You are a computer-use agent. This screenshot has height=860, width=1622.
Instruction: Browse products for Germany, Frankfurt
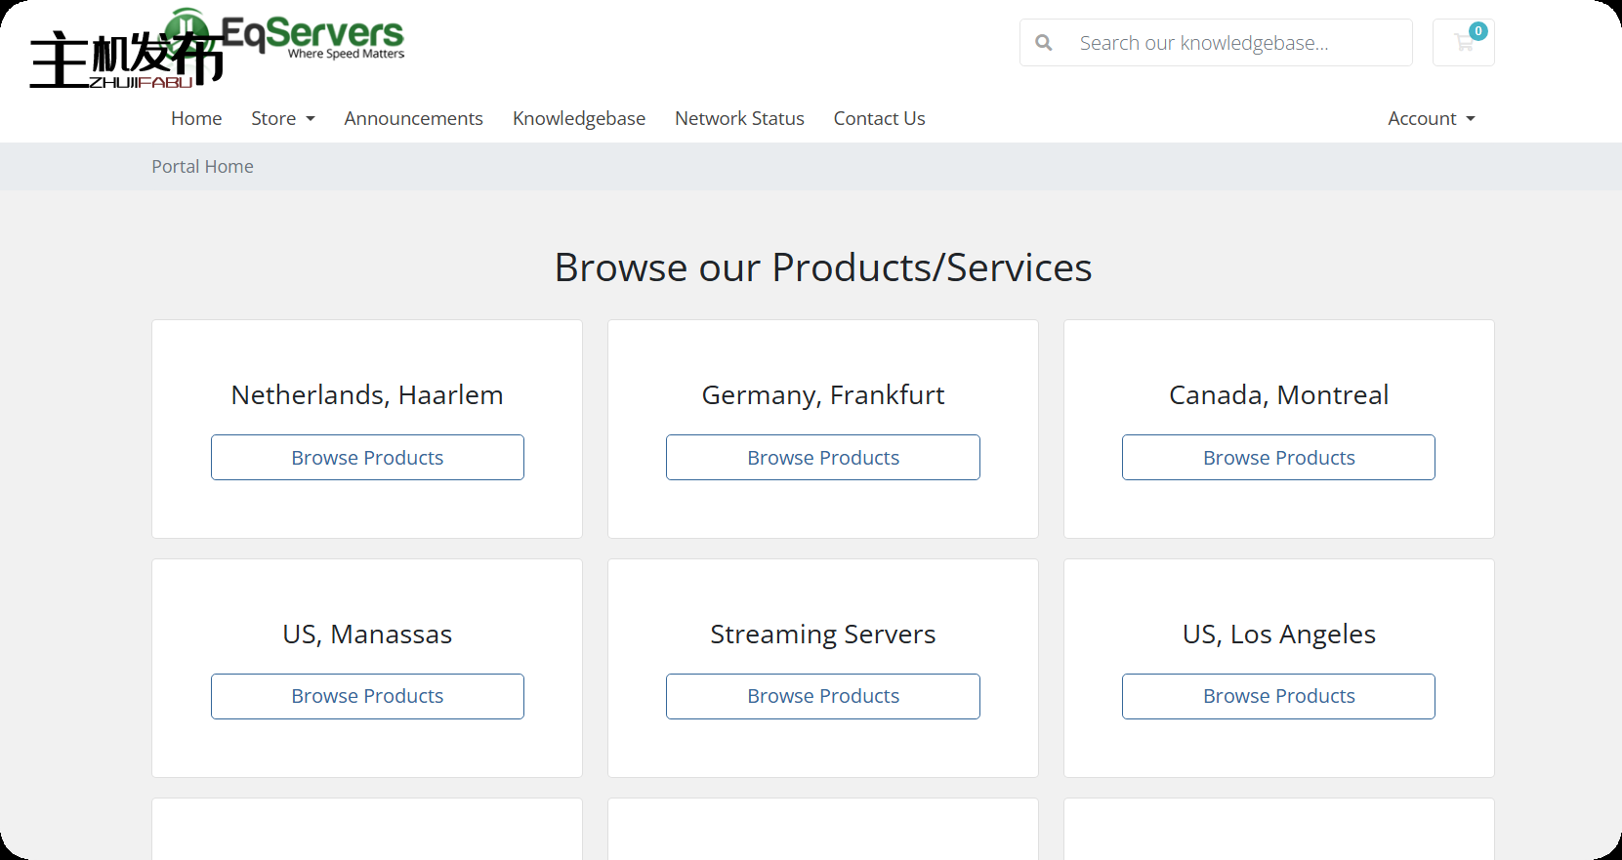click(823, 458)
